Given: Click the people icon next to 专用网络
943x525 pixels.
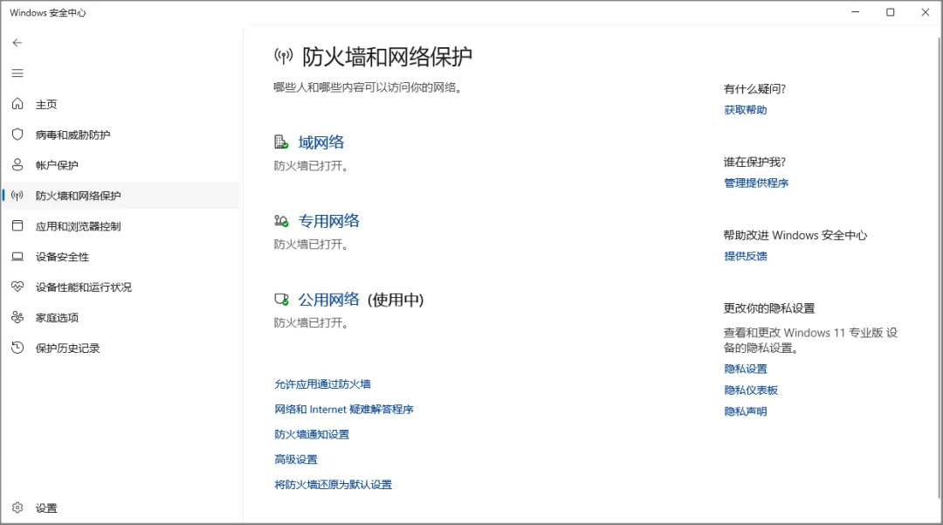Looking at the screenshot, I should coord(281,221).
